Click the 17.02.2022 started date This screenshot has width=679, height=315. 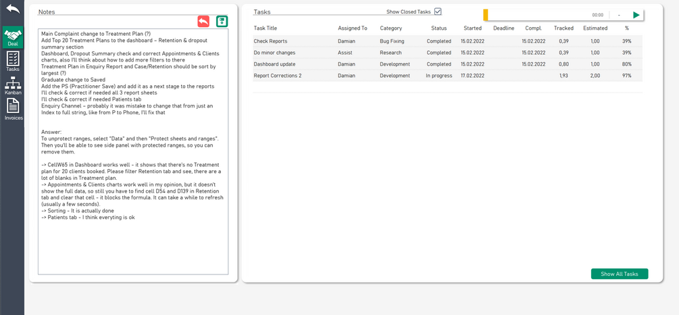coord(472,76)
